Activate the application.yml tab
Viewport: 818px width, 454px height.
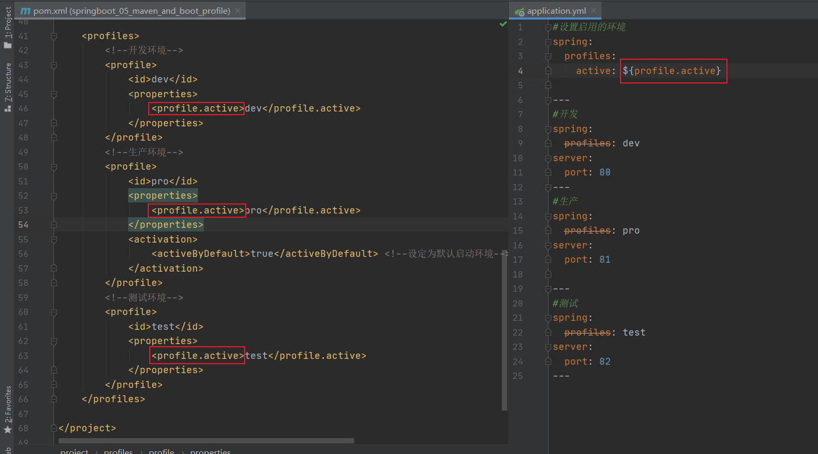(556, 11)
